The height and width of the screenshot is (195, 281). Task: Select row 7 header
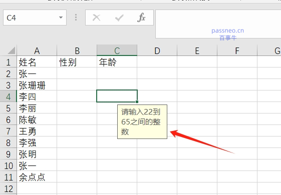[x=8, y=131]
